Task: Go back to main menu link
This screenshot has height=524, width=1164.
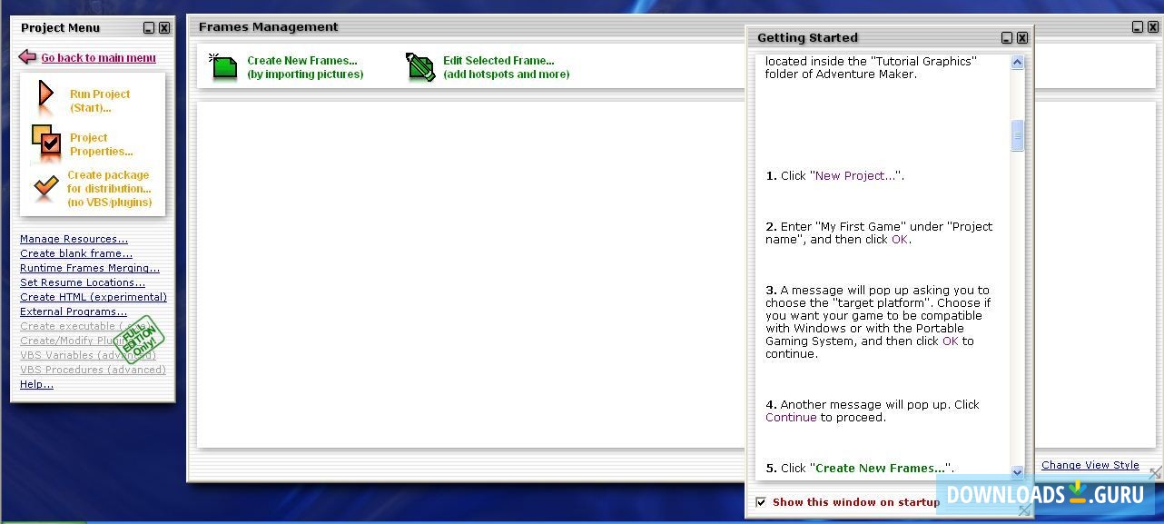Action: pos(98,58)
